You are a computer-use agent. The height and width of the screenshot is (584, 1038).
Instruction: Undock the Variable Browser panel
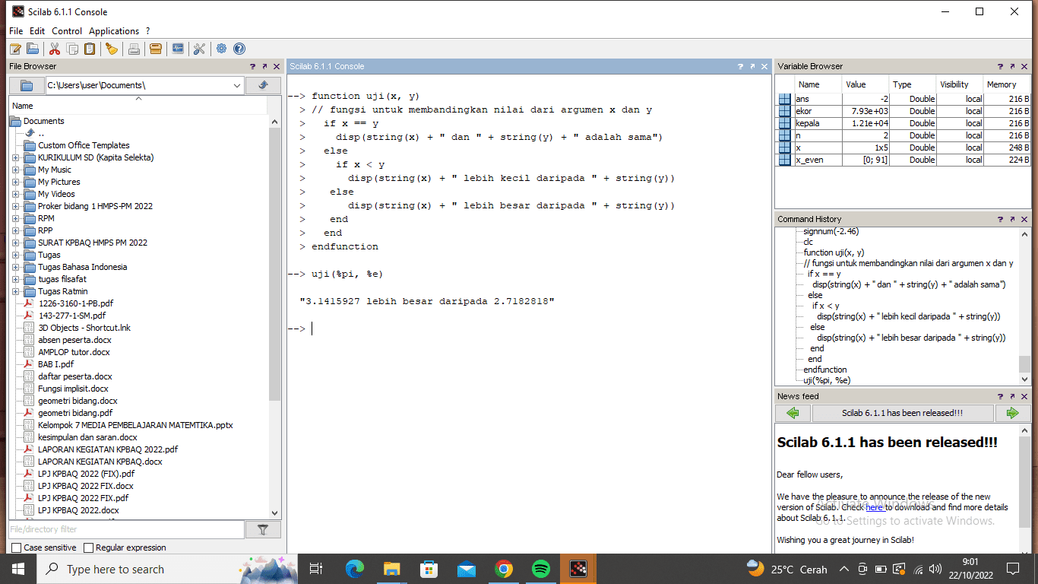(1012, 66)
